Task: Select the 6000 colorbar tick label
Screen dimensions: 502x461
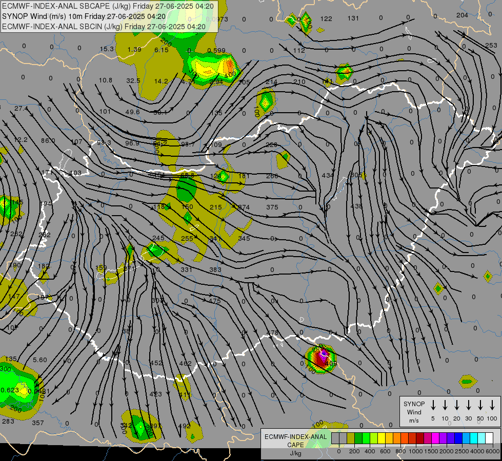Action: [x=493, y=451]
